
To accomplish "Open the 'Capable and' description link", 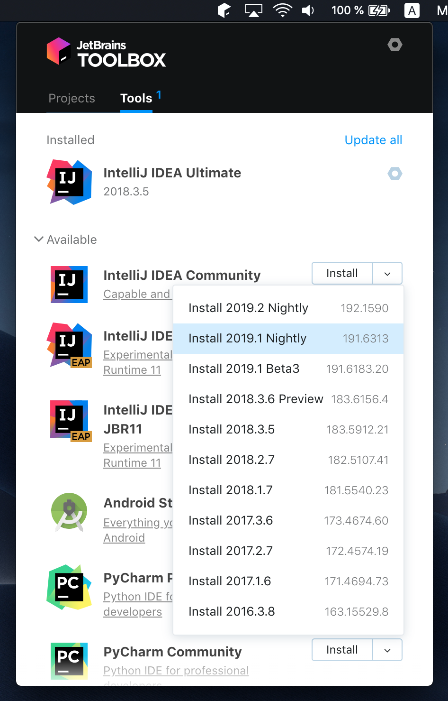I will click(137, 294).
